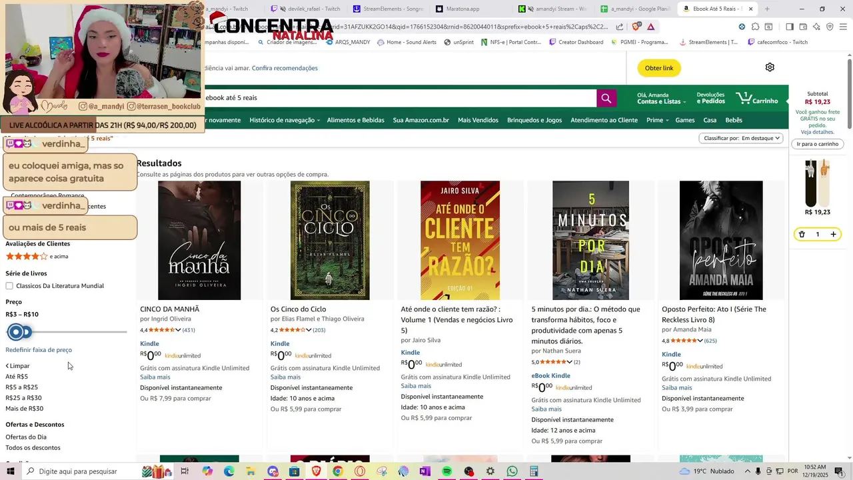Image resolution: width=853 pixels, height=480 pixels.
Task: Open the browser hamburger menu
Action: coord(843,27)
